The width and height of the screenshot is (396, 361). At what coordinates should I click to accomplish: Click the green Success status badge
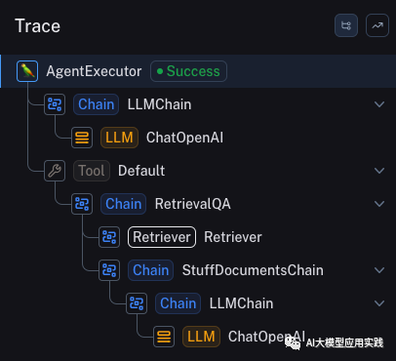pos(188,71)
